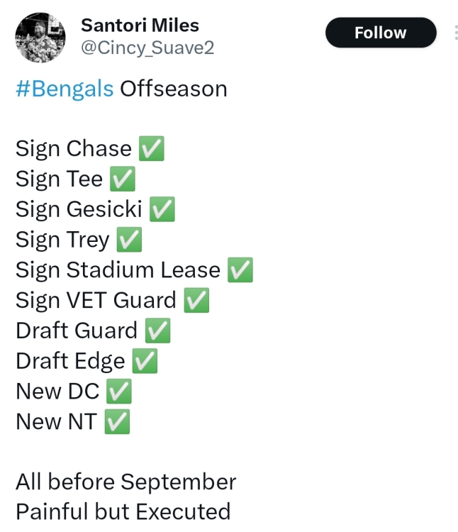Open the @Cincy_Suave2 handle link

pos(147,48)
